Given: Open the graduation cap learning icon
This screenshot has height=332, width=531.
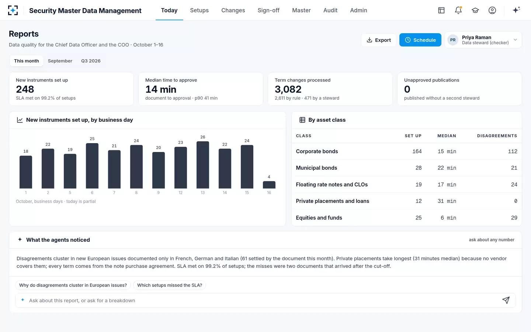Looking at the screenshot, I should 475,10.
